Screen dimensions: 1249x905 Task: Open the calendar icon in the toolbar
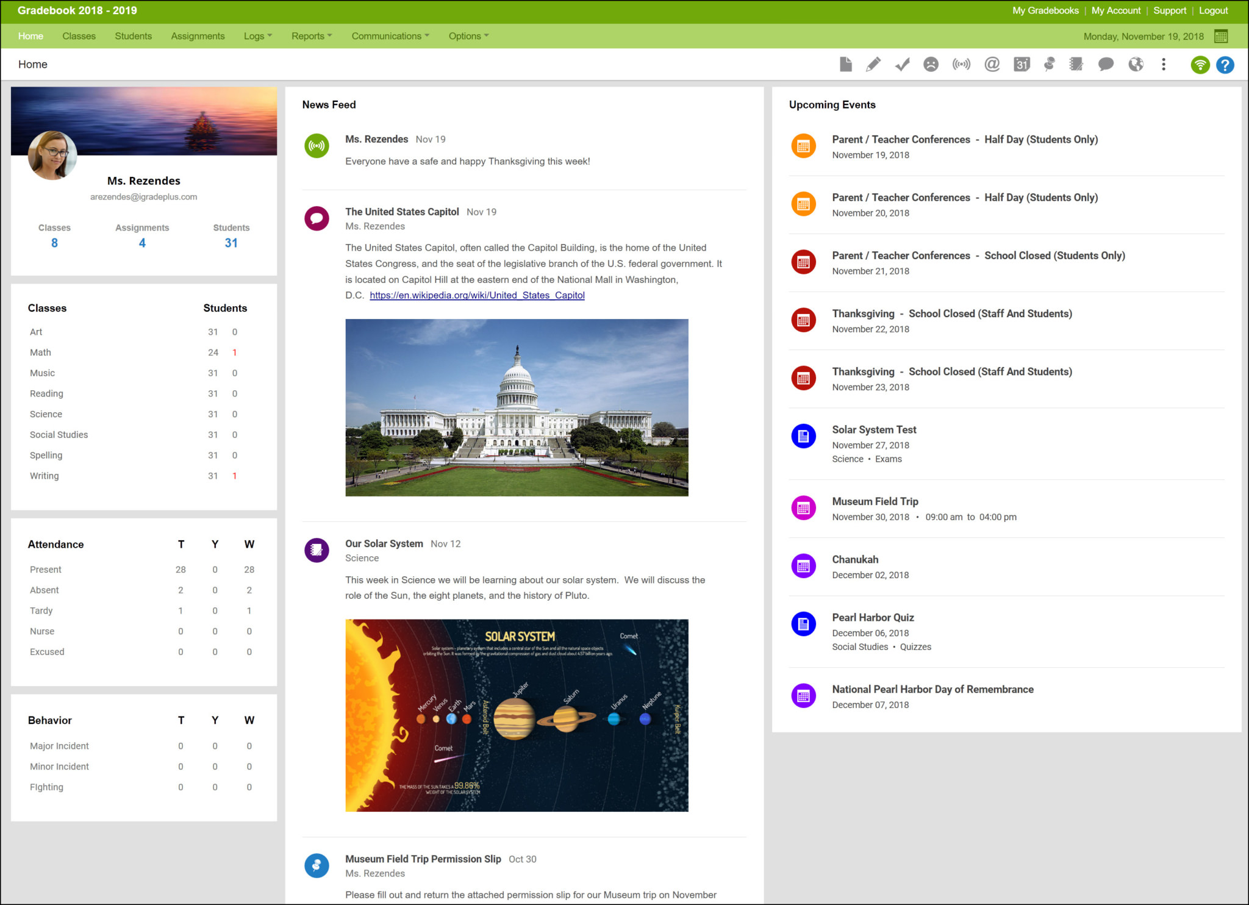(1022, 64)
